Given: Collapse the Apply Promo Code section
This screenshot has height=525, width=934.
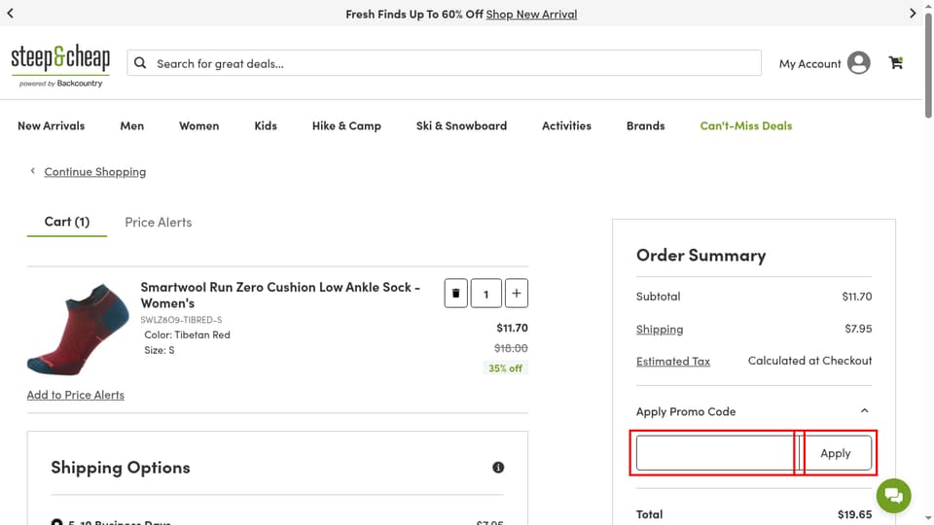Looking at the screenshot, I should [864, 410].
